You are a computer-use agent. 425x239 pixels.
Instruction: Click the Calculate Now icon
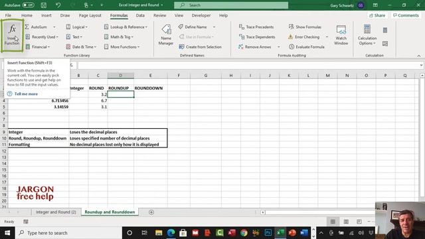(x=385, y=30)
